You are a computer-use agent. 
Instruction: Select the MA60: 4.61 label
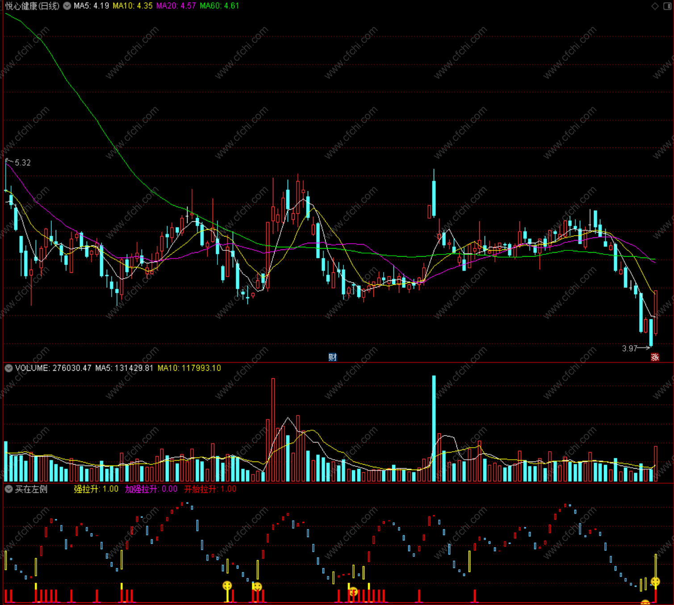tap(219, 6)
